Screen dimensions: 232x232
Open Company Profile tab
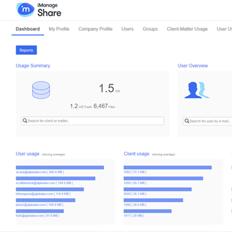click(x=95, y=29)
